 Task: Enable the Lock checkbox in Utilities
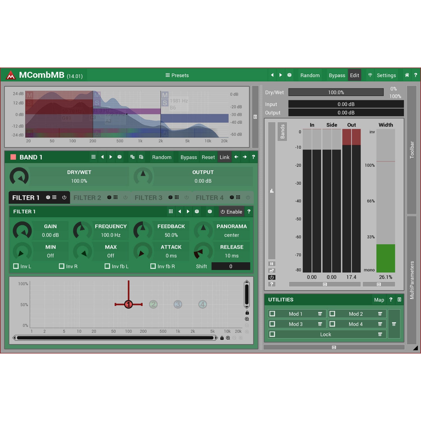[272, 334]
